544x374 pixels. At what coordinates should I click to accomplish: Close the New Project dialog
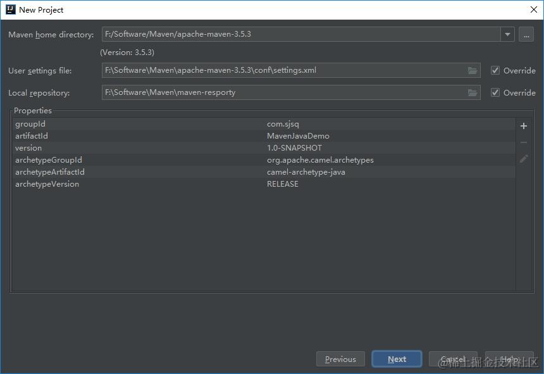tap(534, 9)
